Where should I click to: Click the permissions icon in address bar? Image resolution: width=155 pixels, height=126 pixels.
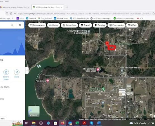(x=15, y=13)
